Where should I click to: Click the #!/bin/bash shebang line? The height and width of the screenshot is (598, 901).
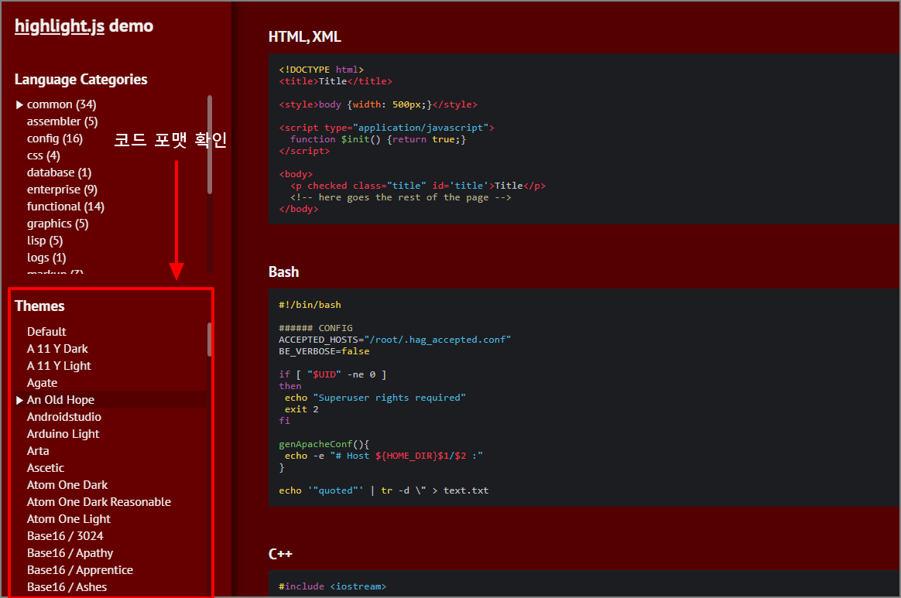point(310,305)
